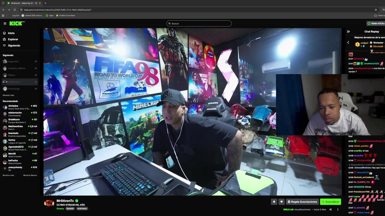Click the Spanish language tag

point(70,208)
